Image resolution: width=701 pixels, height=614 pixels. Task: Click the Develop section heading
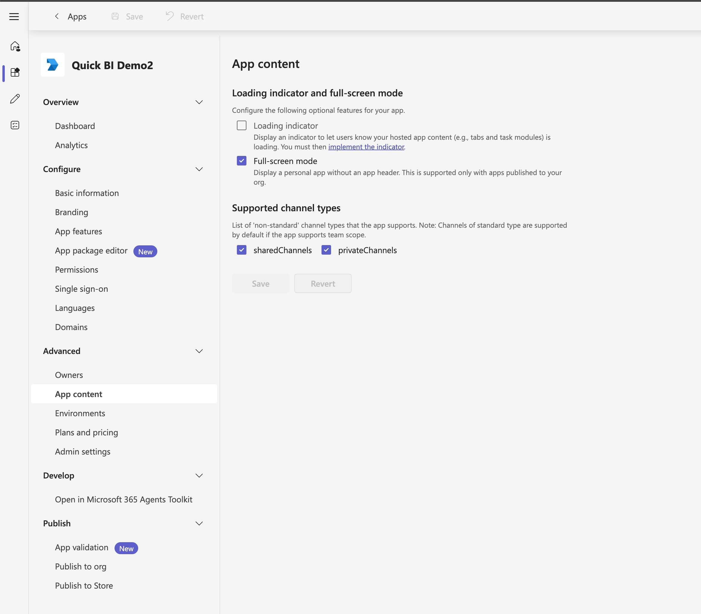(x=59, y=475)
